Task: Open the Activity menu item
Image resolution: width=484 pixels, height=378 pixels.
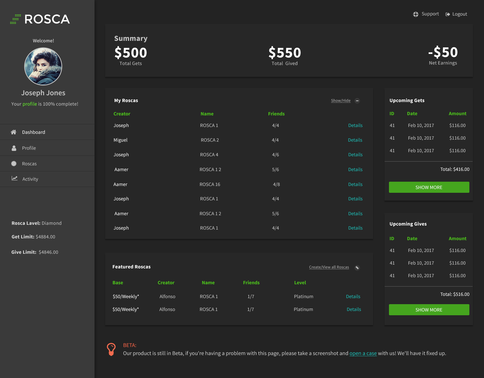Action: tap(30, 179)
